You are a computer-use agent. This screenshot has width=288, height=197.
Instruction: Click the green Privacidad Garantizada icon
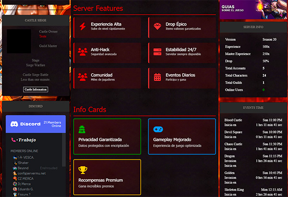point(82,129)
